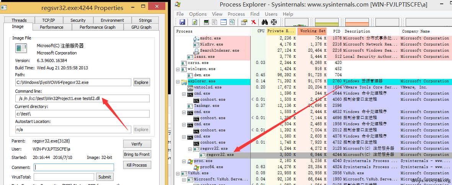Click the red X Kill Process icon
This screenshot has width=452, height=185.
pyautogui.click(x=254, y=22)
